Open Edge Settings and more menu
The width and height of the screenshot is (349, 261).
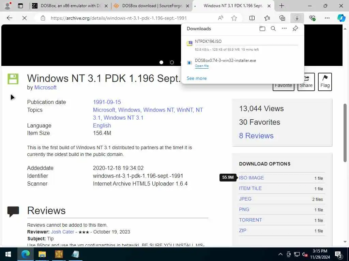click(x=327, y=18)
